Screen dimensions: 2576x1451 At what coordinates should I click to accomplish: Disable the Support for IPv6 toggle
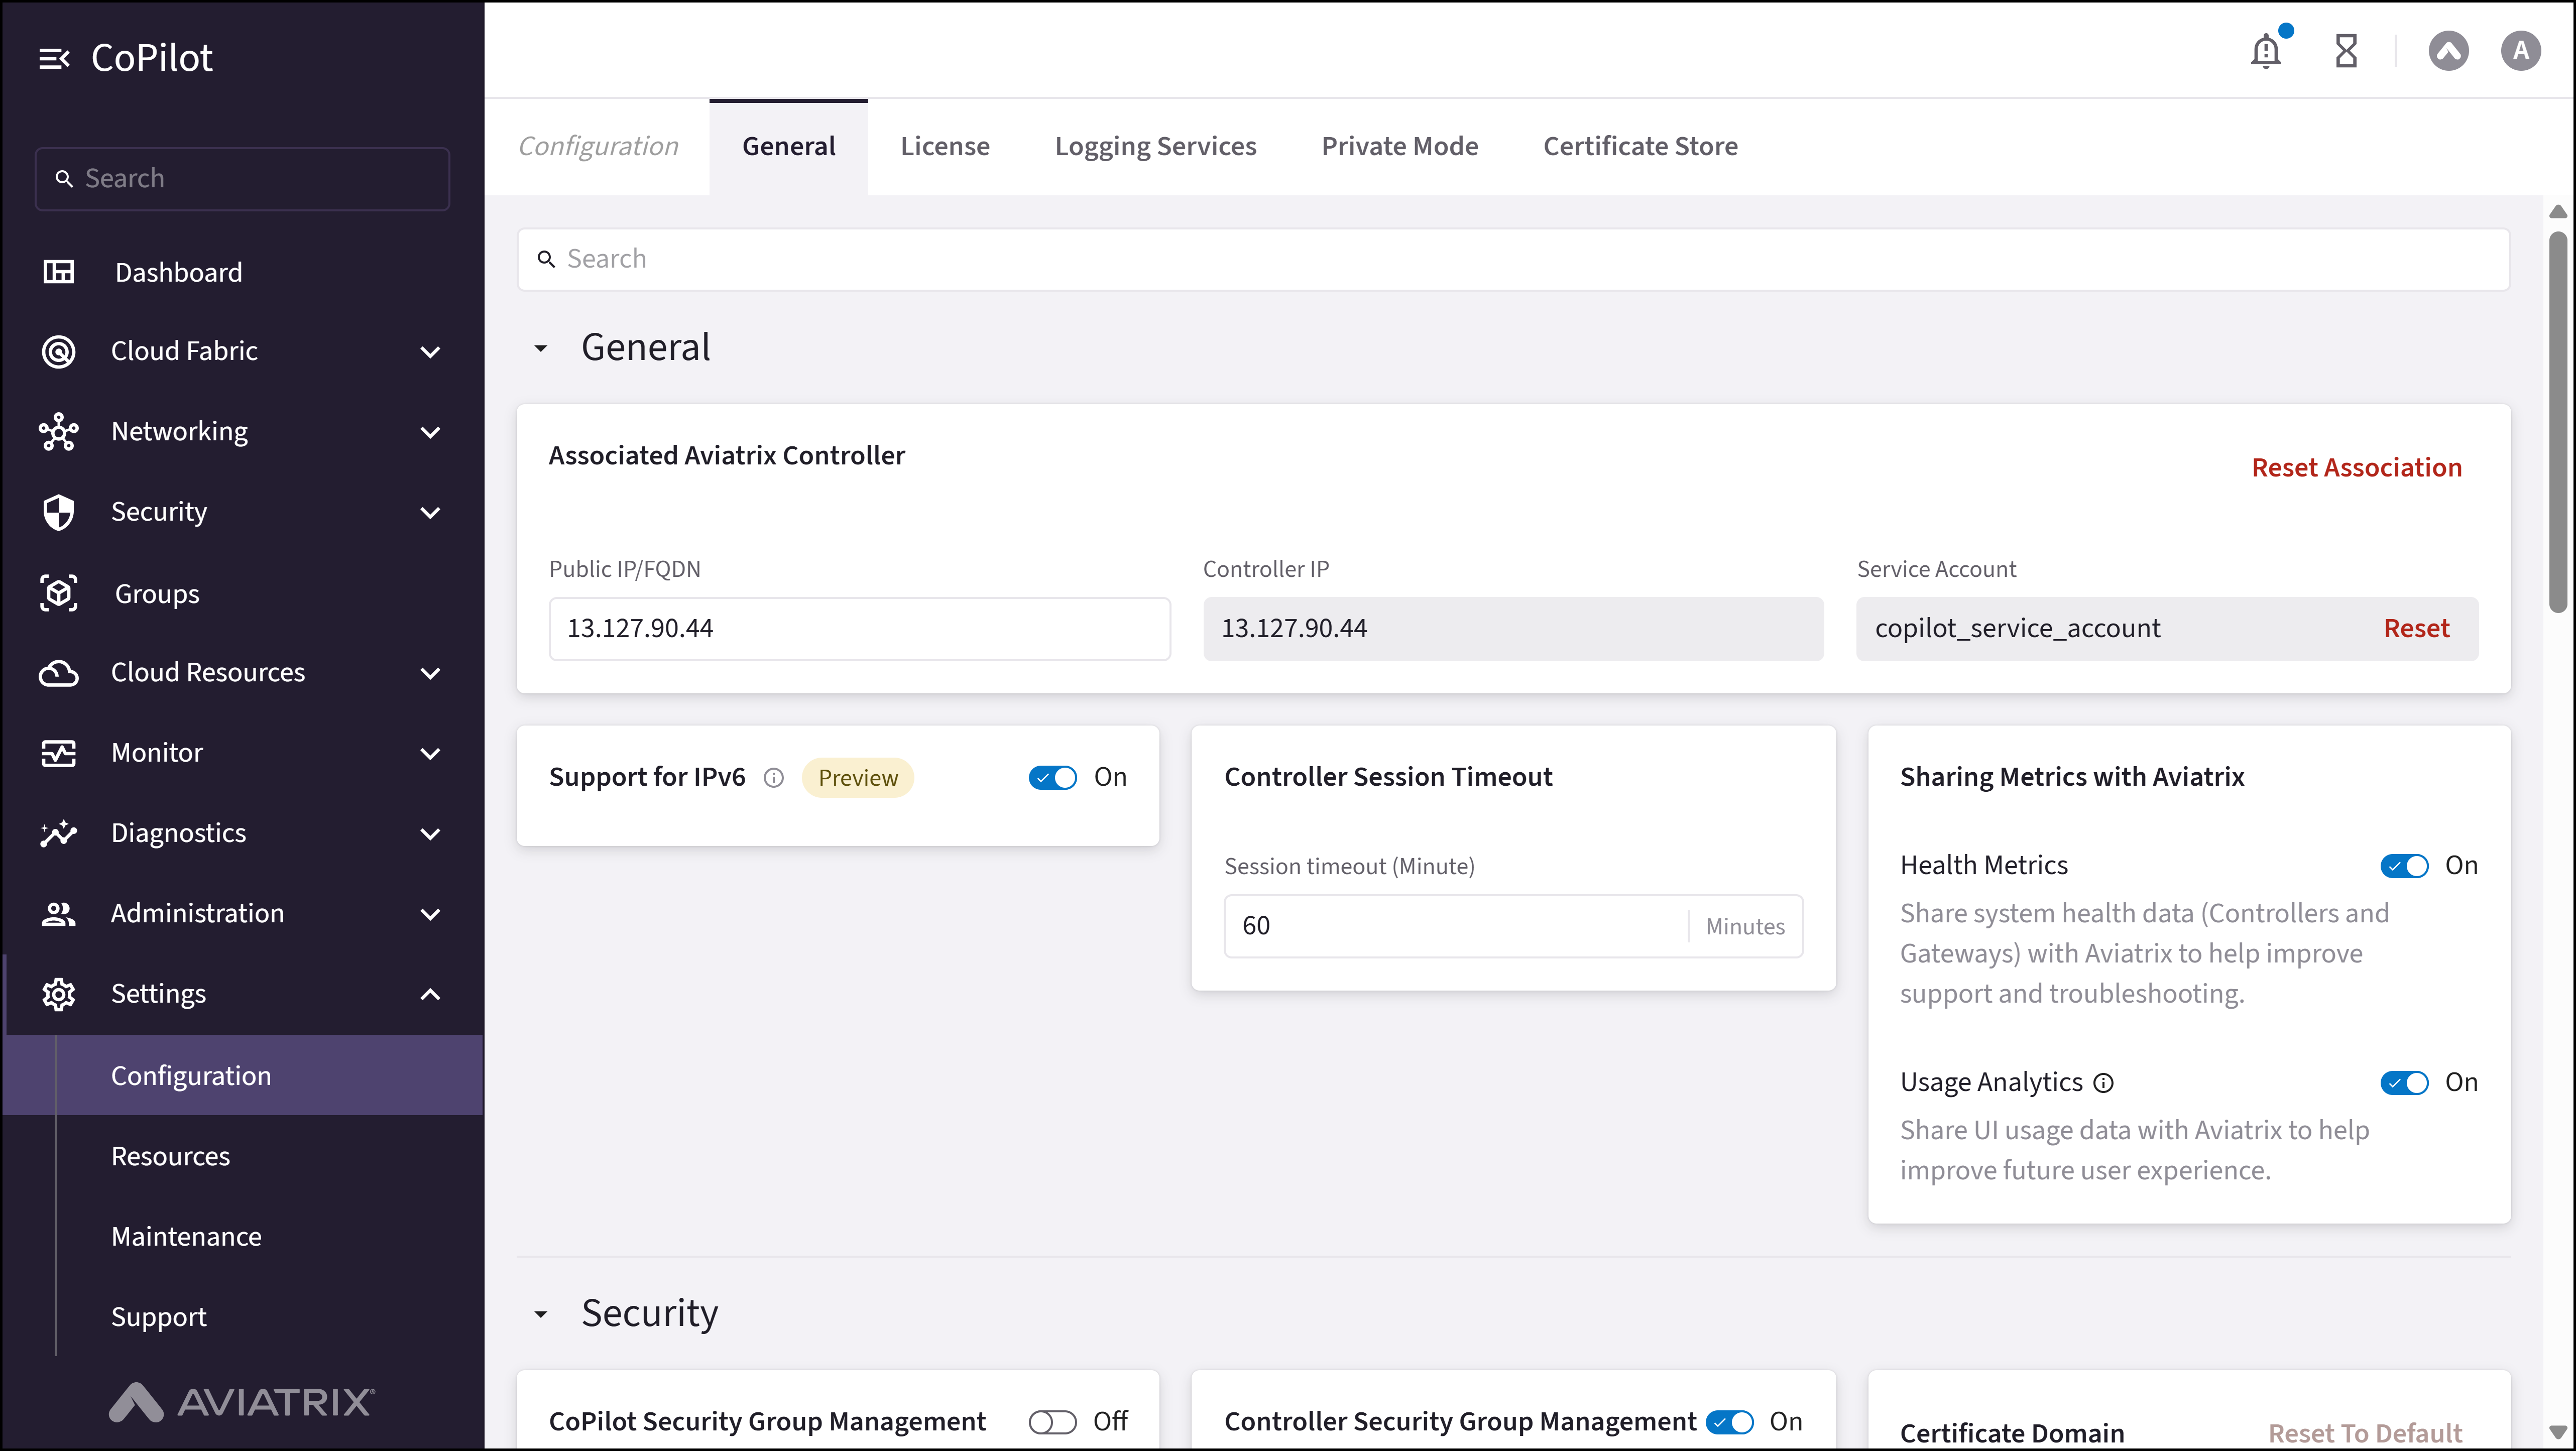(1052, 778)
